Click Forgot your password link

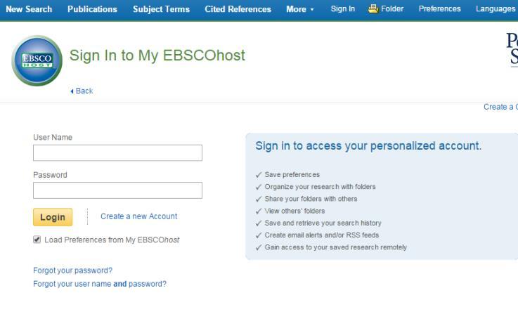click(72, 270)
